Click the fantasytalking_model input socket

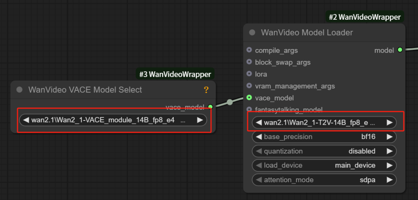point(249,109)
